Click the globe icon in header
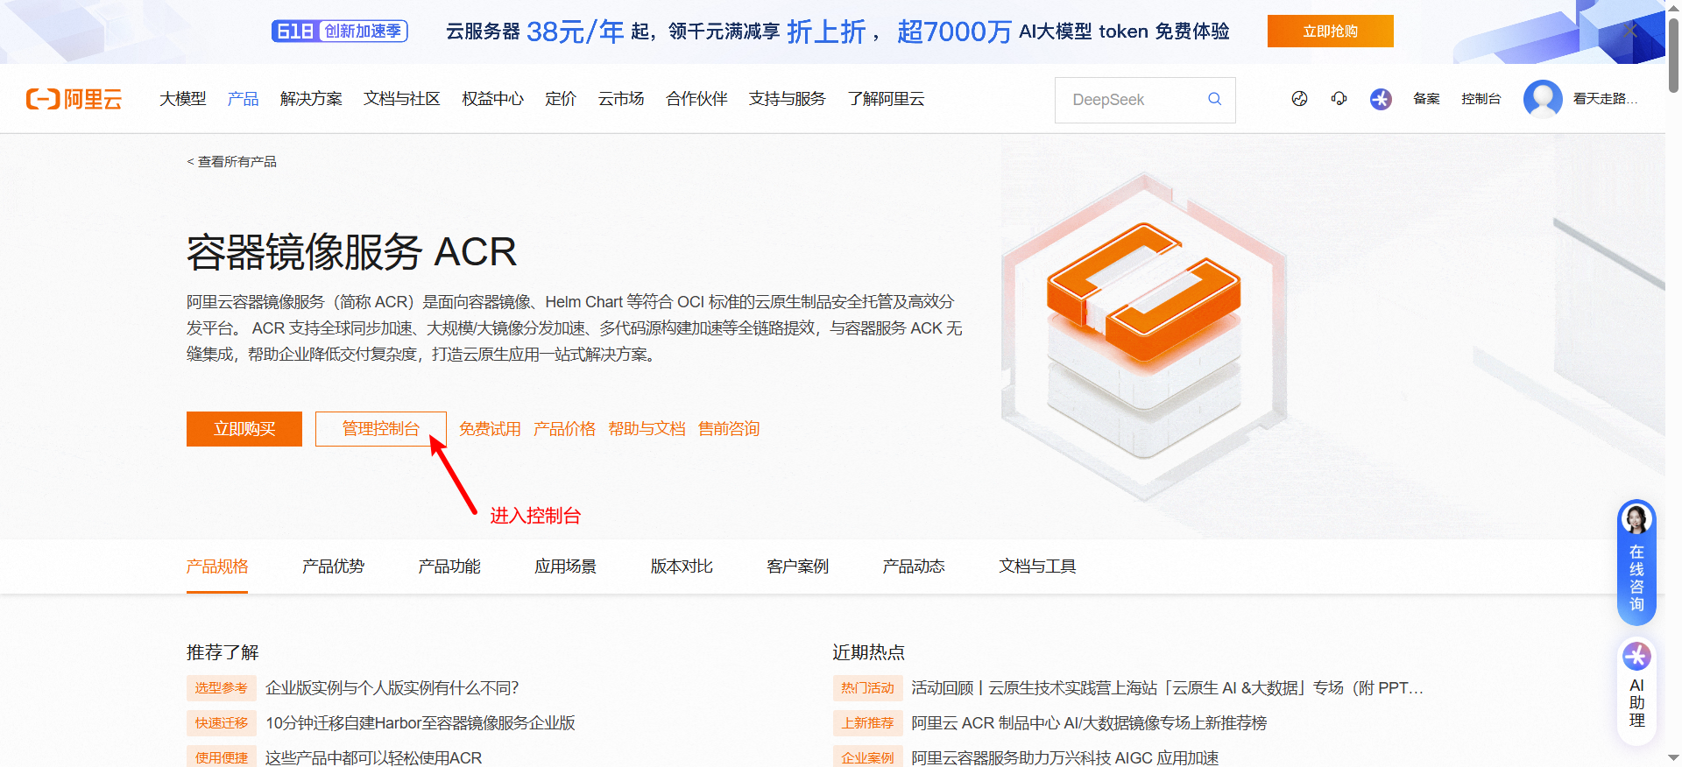 pos(1299,99)
